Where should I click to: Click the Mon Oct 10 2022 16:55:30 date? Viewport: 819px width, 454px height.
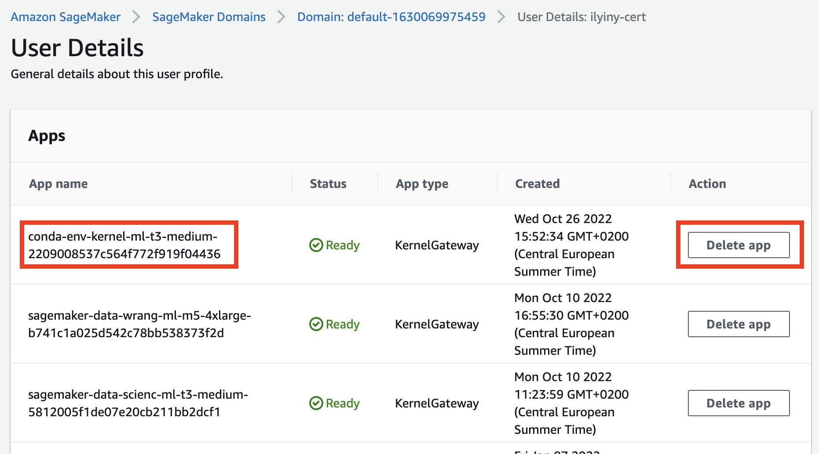pyautogui.click(x=571, y=324)
